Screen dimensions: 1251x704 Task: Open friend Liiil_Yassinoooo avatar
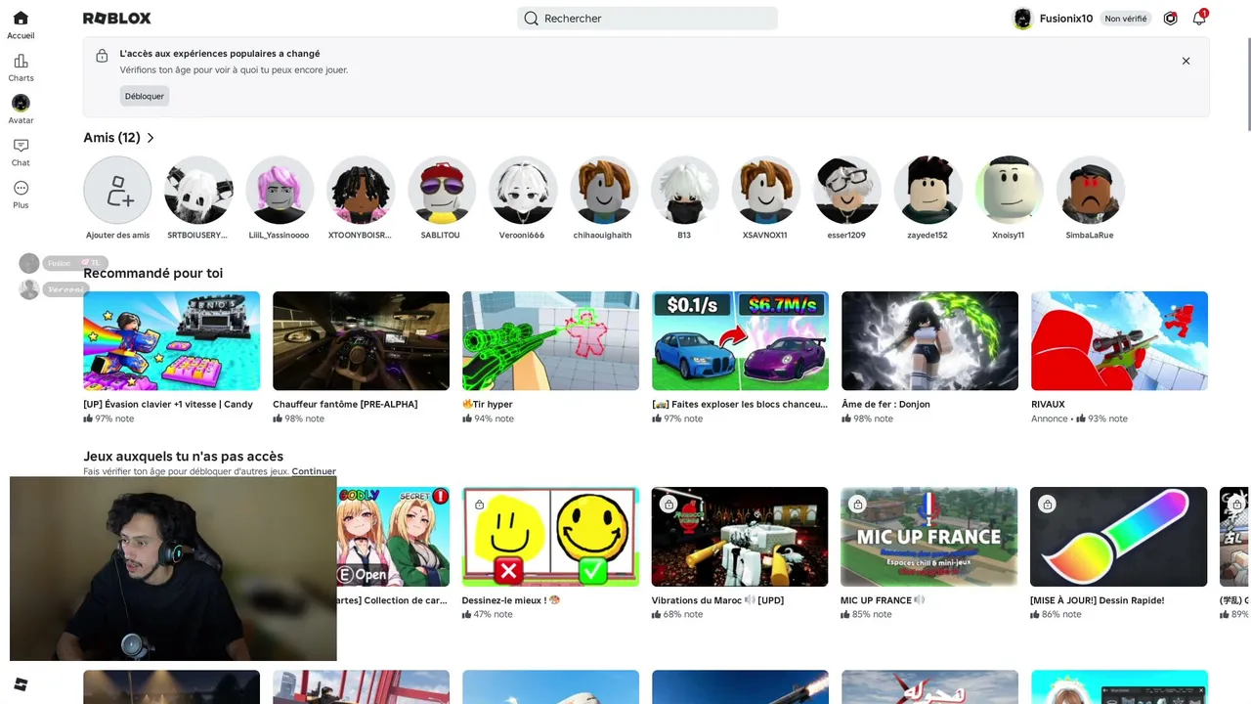click(x=280, y=191)
